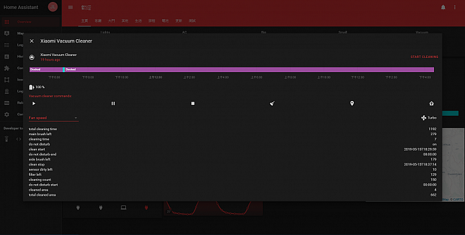Switch to the 大門 tab
465x235 pixels.
pos(112,21)
